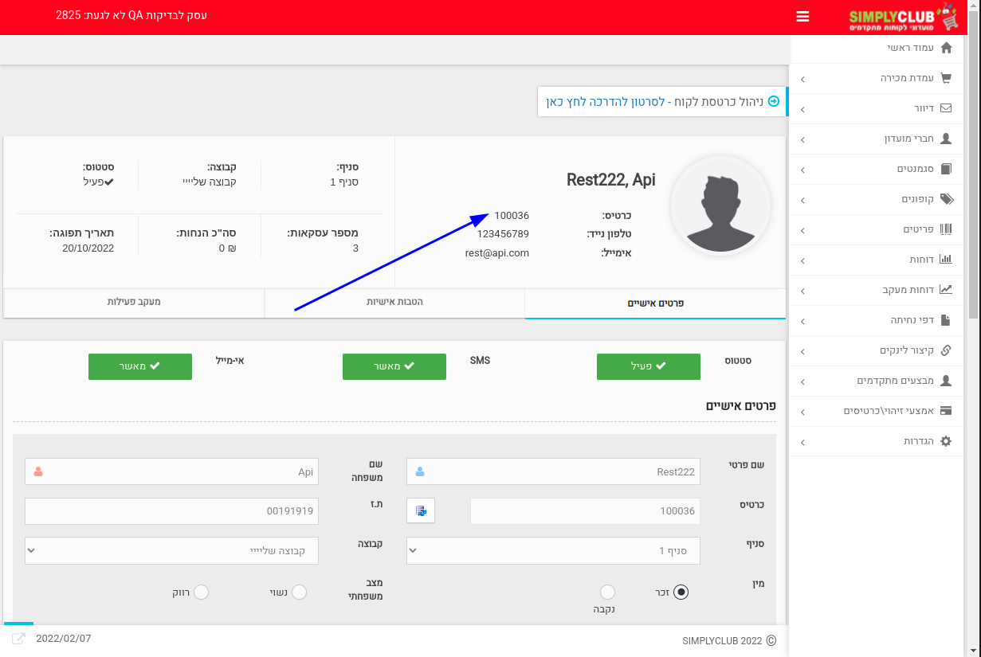Viewport: 981px width, 657px height.
Task: Click the card lookup icon beside כרטיס field
Action: click(x=421, y=511)
